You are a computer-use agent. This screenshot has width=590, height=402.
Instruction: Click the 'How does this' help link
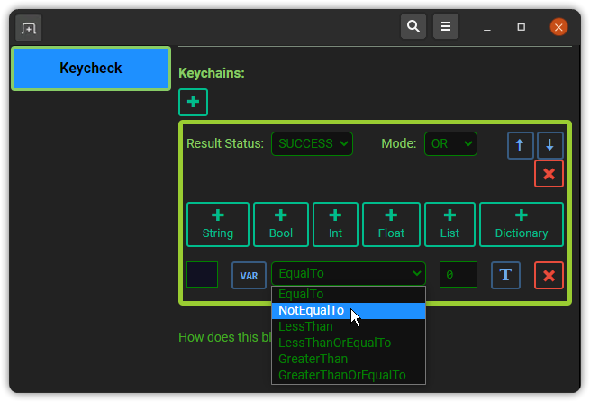click(224, 337)
